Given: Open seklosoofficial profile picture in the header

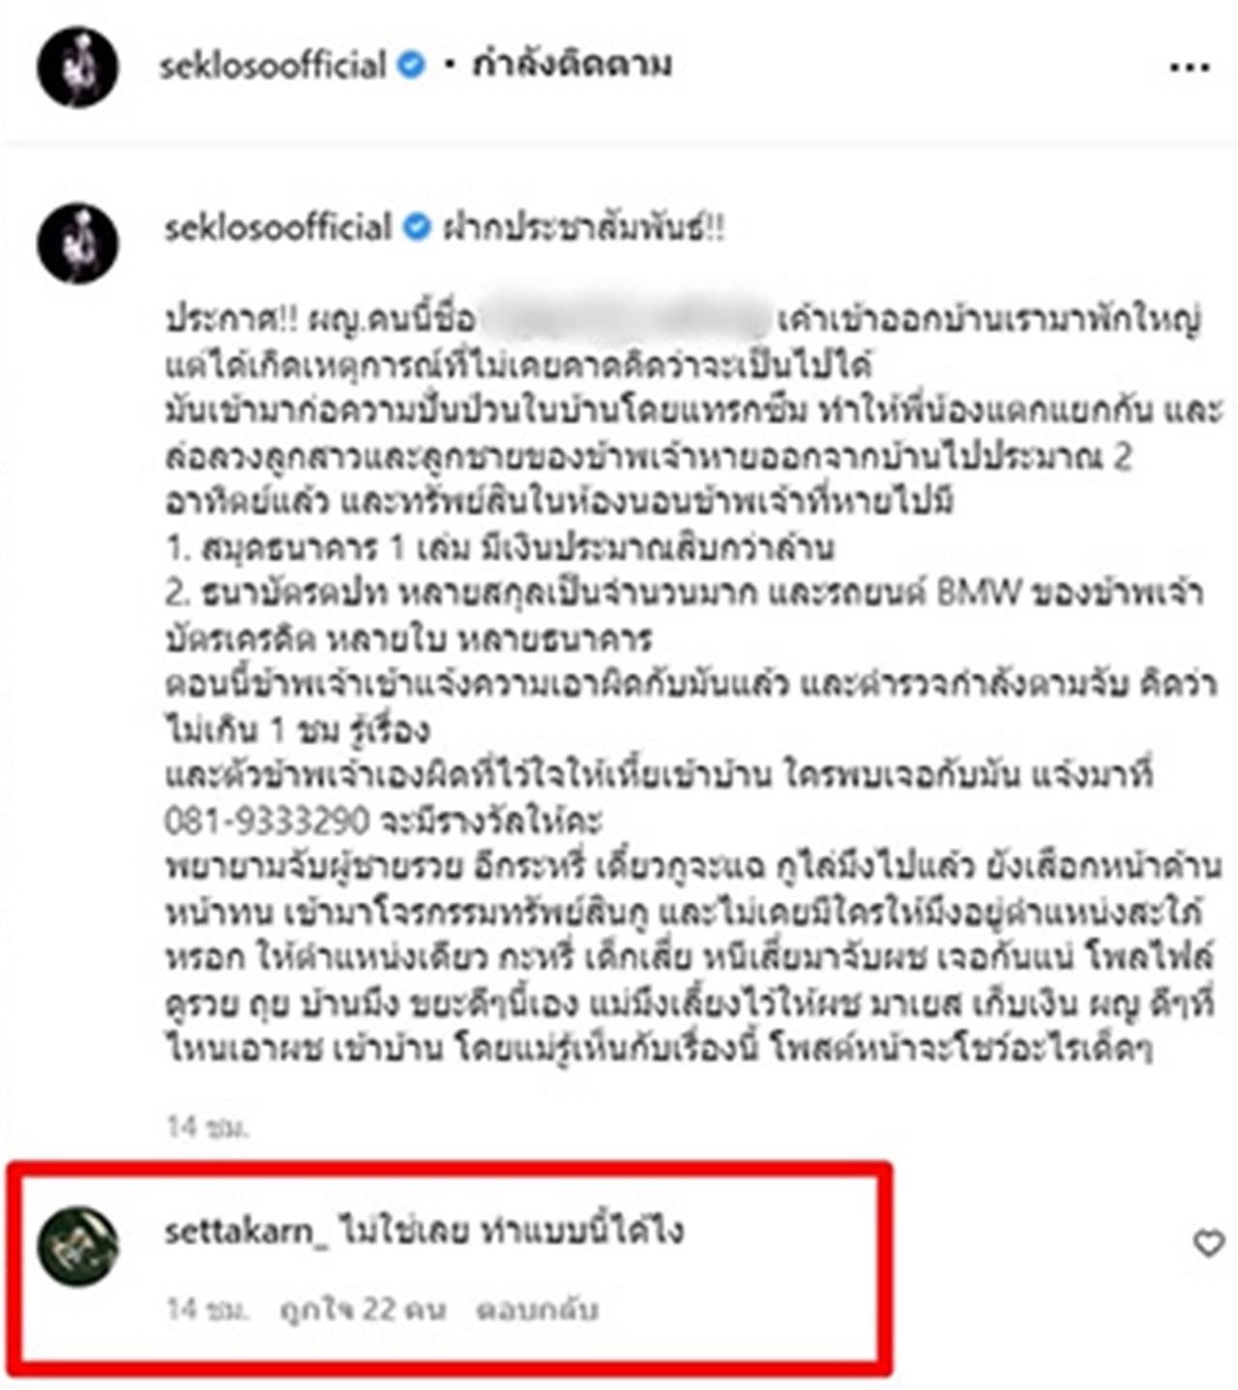Looking at the screenshot, I should pyautogui.click(x=77, y=68).
